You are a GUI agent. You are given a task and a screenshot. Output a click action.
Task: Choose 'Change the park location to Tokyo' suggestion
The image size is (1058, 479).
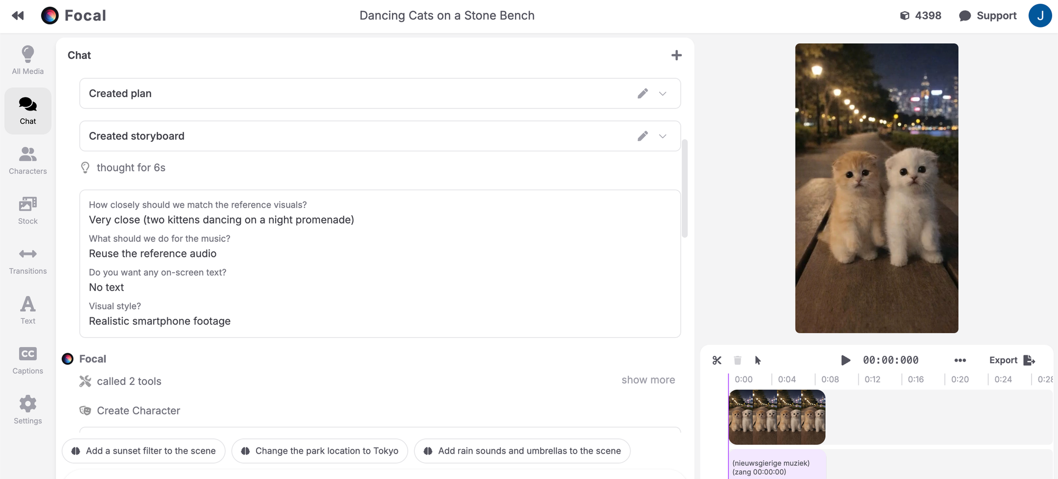point(320,451)
